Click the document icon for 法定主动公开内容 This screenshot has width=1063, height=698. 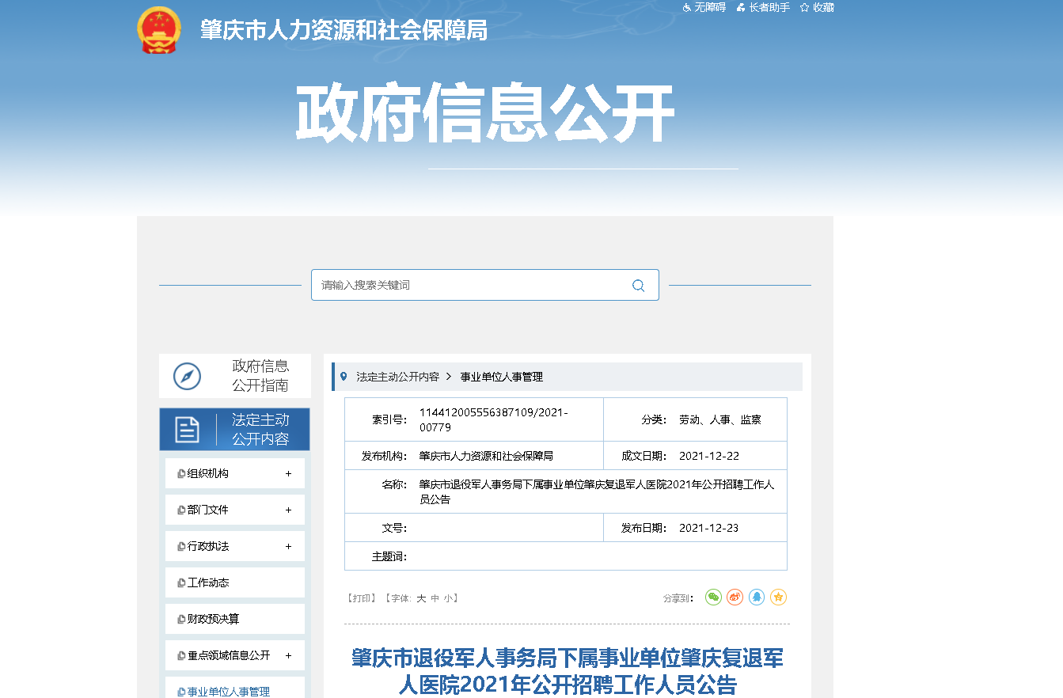pos(188,430)
